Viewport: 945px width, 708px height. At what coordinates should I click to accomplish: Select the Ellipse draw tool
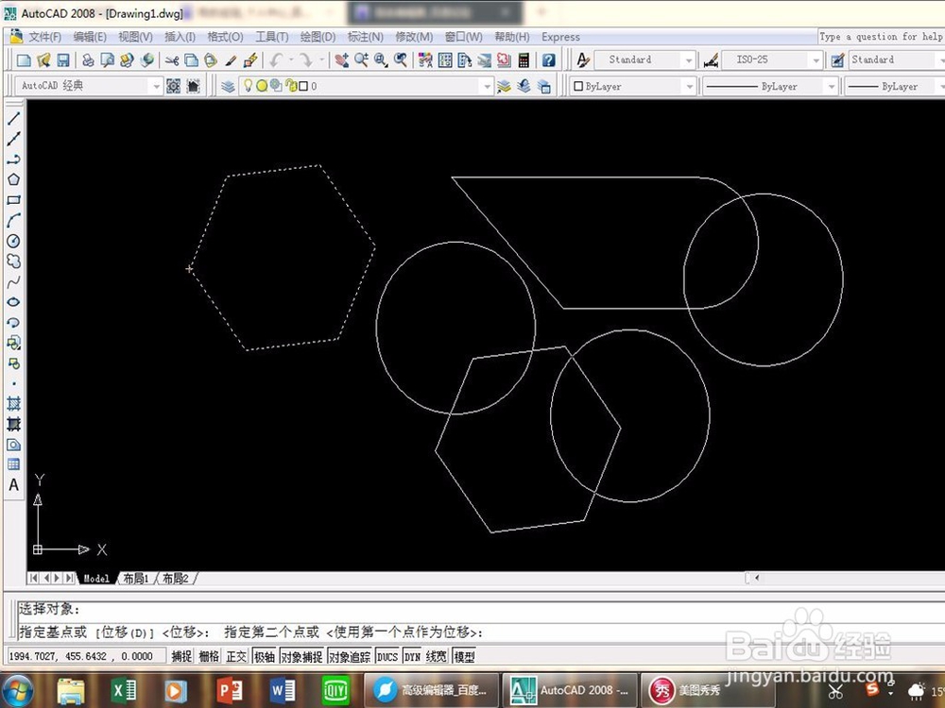(x=13, y=302)
